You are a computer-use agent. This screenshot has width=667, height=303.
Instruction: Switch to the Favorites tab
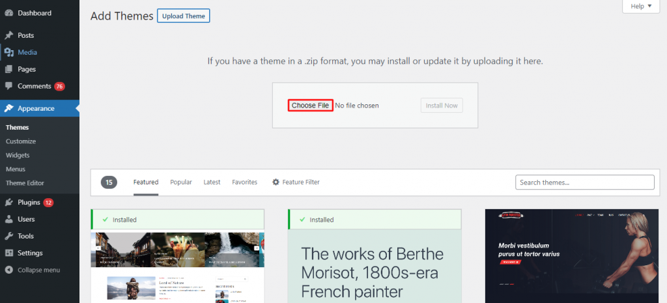pos(245,182)
